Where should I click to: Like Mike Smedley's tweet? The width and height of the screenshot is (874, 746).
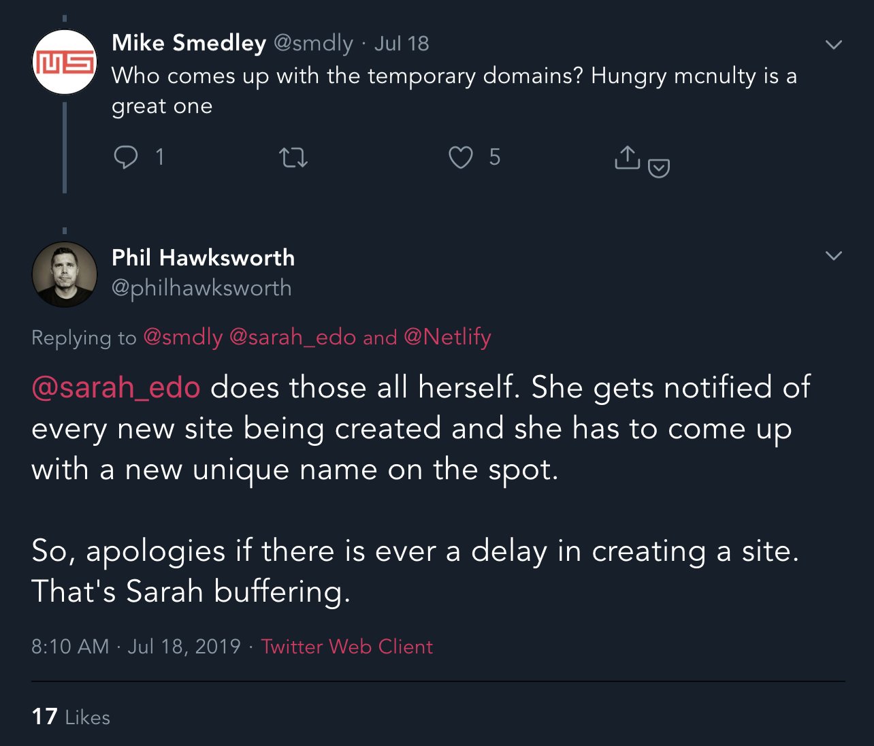click(461, 157)
